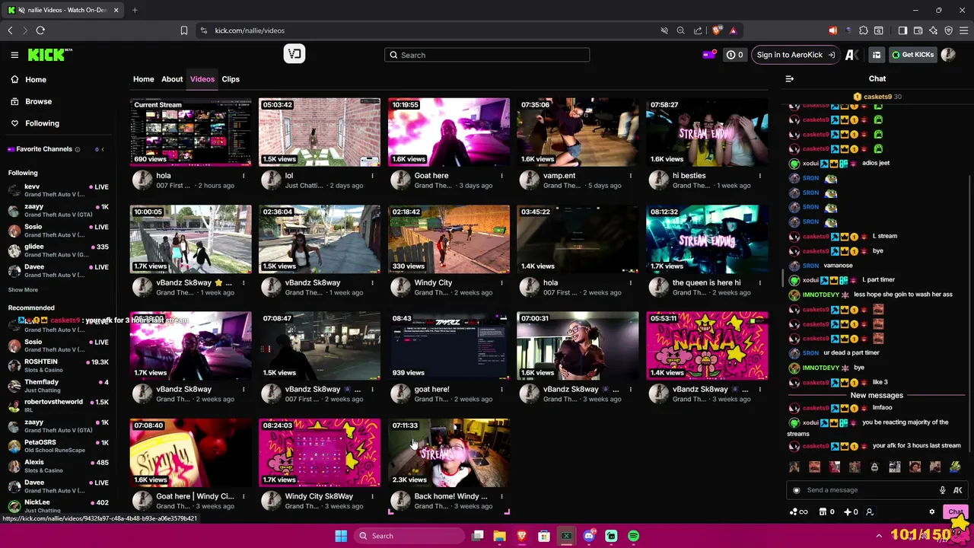Open the Leo AI sparkle icon
Viewport: 974px width, 548px height.
click(933, 30)
